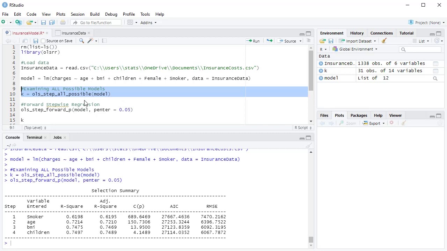Maximize the console pane icon
Screen dimensions: 447x251
(308, 138)
